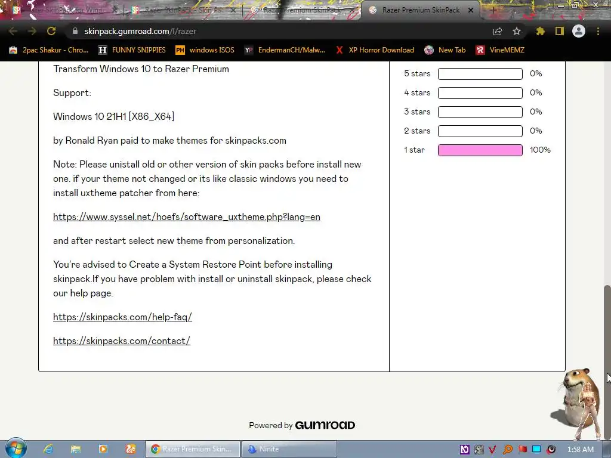Viewport: 611px width, 458px height.
Task: Open Windows Media Player on taskbar
Action: [x=103, y=449]
